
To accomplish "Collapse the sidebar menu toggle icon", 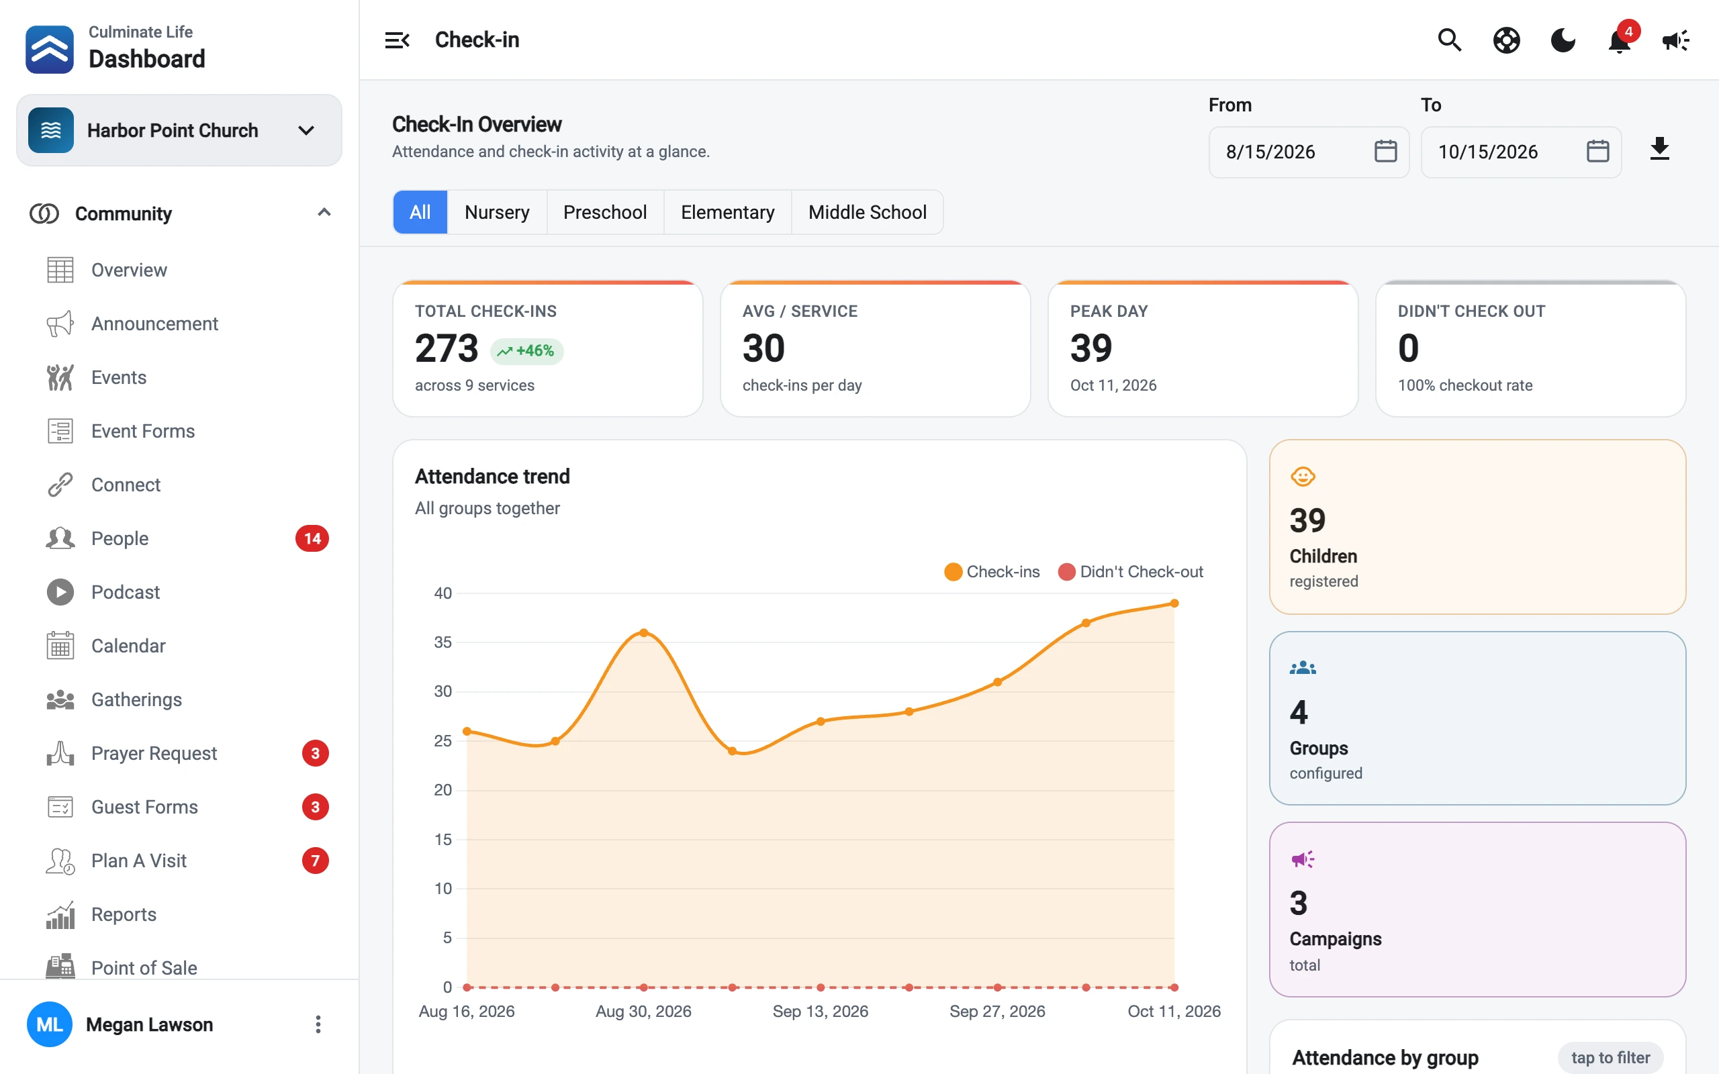I will tap(397, 40).
